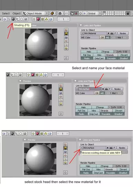Click the Nodes button beside MA:Material
Screen dimensions: 133x187
[x=123, y=33]
